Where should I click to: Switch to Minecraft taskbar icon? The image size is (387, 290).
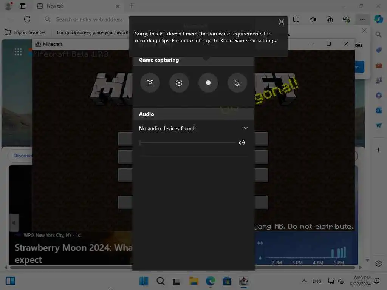pyautogui.click(x=244, y=281)
